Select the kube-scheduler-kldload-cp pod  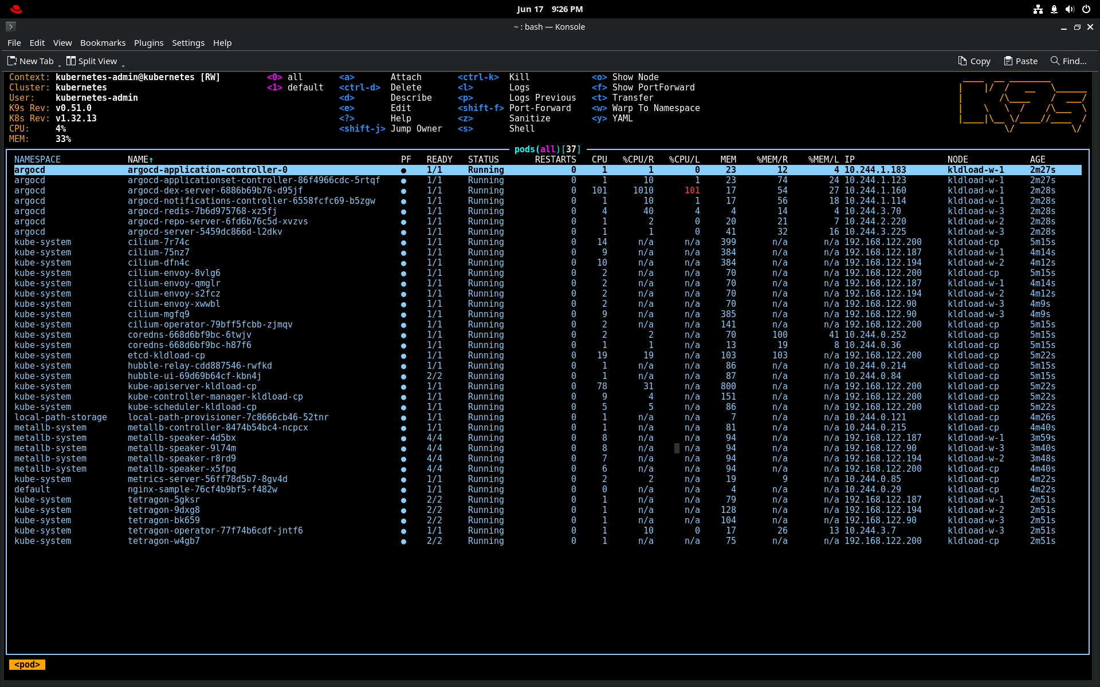(x=192, y=407)
